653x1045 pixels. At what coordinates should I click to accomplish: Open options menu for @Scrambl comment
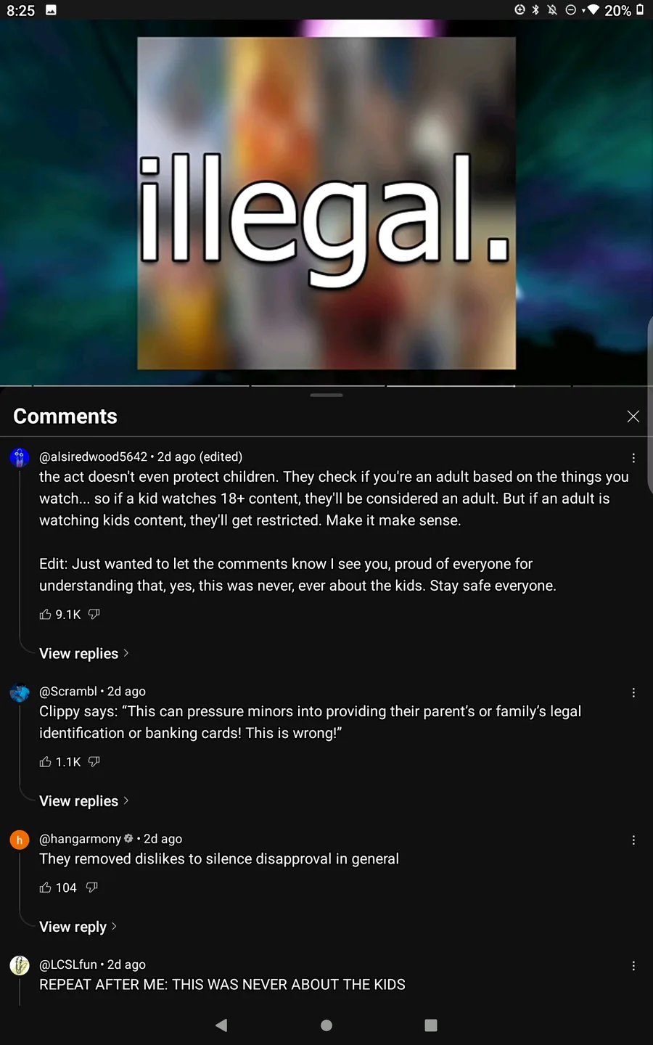tap(633, 692)
